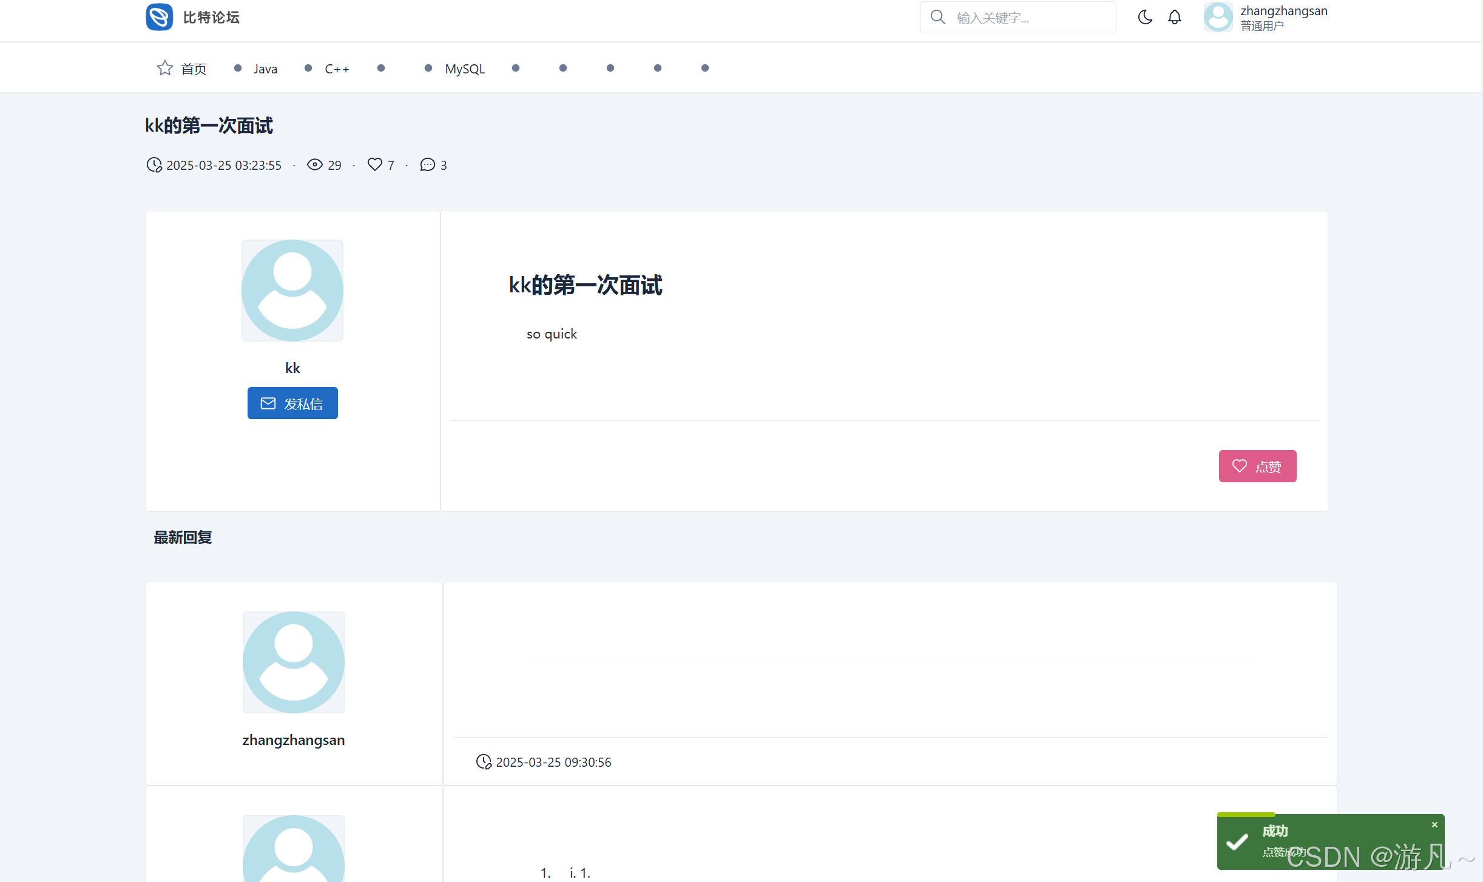This screenshot has height=882, width=1483.
Task: Open the C++ board tab
Action: click(337, 69)
